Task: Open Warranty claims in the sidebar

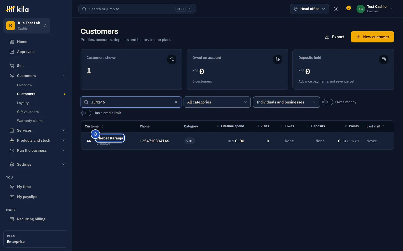Action: pyautogui.click(x=30, y=121)
